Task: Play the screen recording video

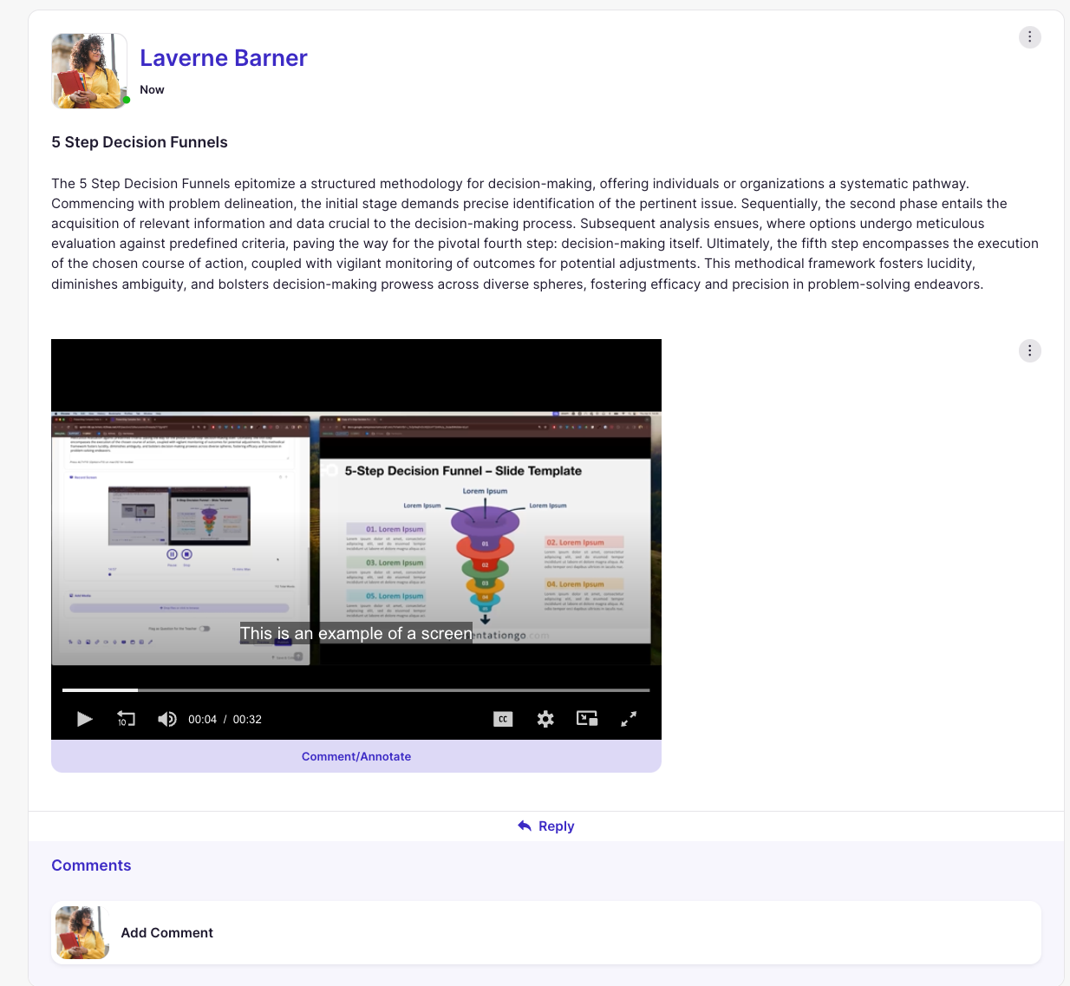Action: tap(84, 719)
